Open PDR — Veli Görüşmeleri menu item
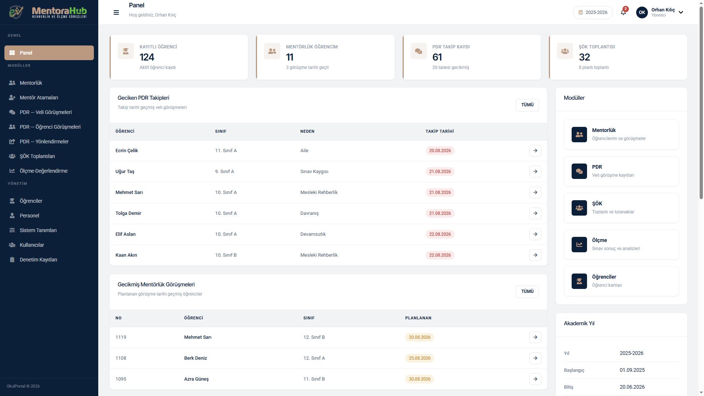Viewport: 704px width, 396px height. click(49, 112)
